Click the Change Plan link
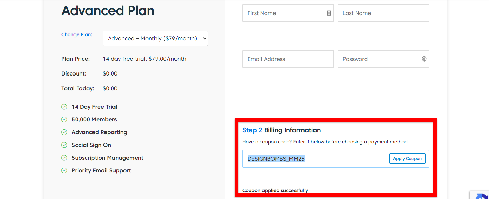489x199 pixels. 77,34
